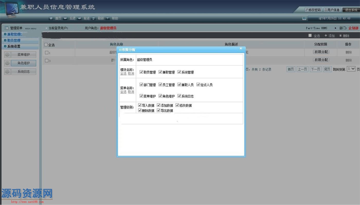360x205 pixels.
Task: Click the gear icon beside 系统日志
Action: tap(7, 72)
